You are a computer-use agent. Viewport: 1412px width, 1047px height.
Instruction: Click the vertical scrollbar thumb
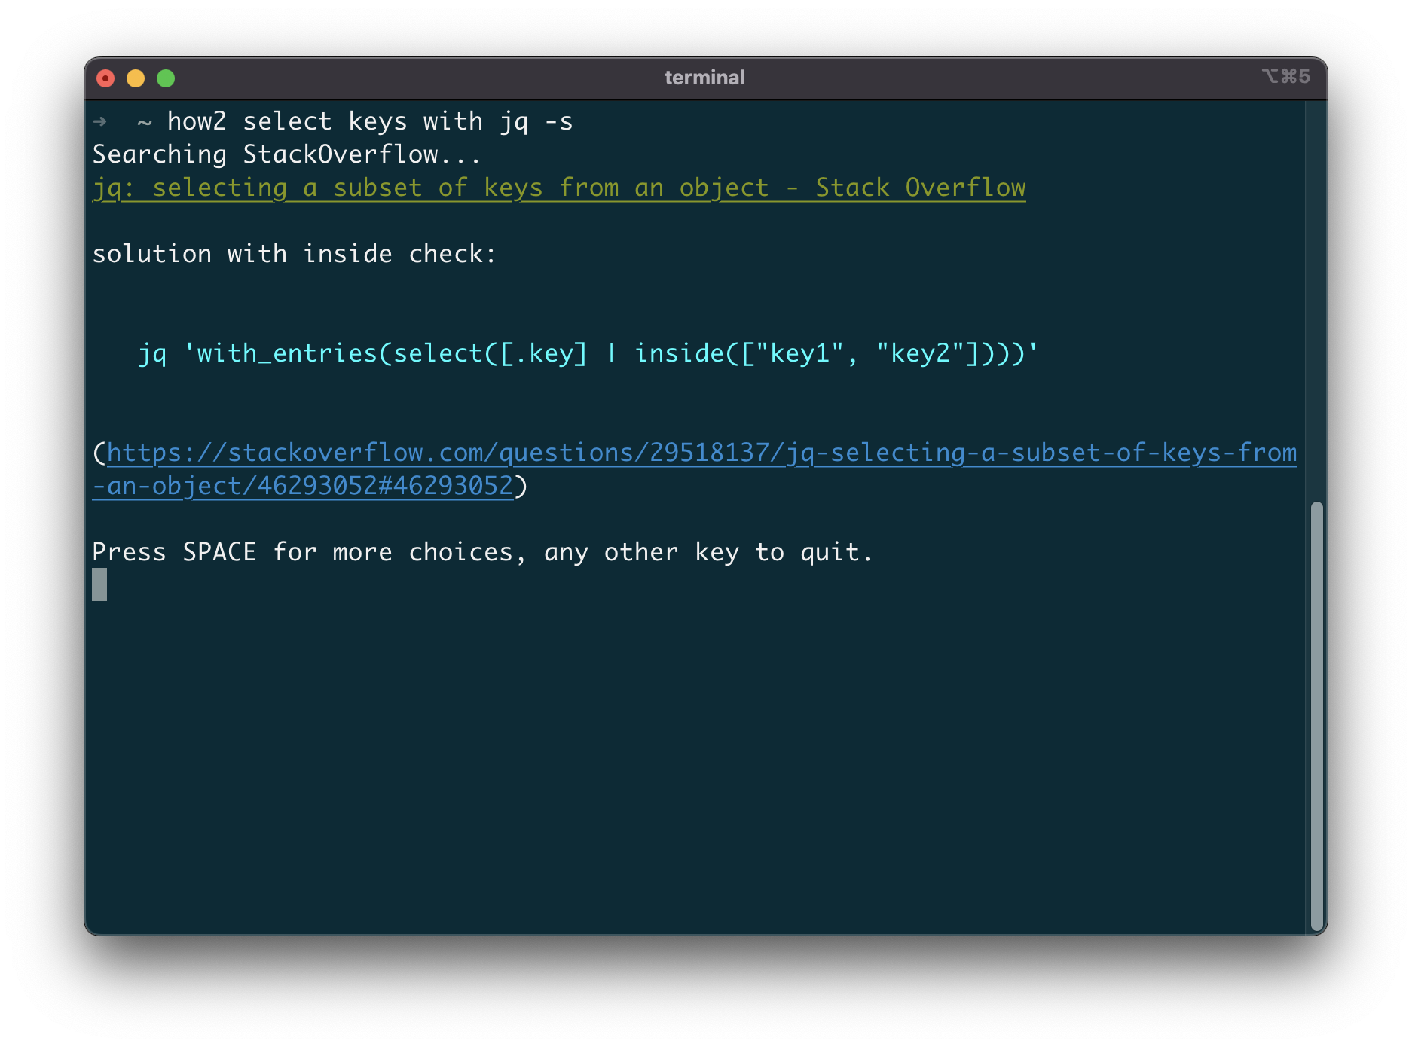click(x=1316, y=716)
